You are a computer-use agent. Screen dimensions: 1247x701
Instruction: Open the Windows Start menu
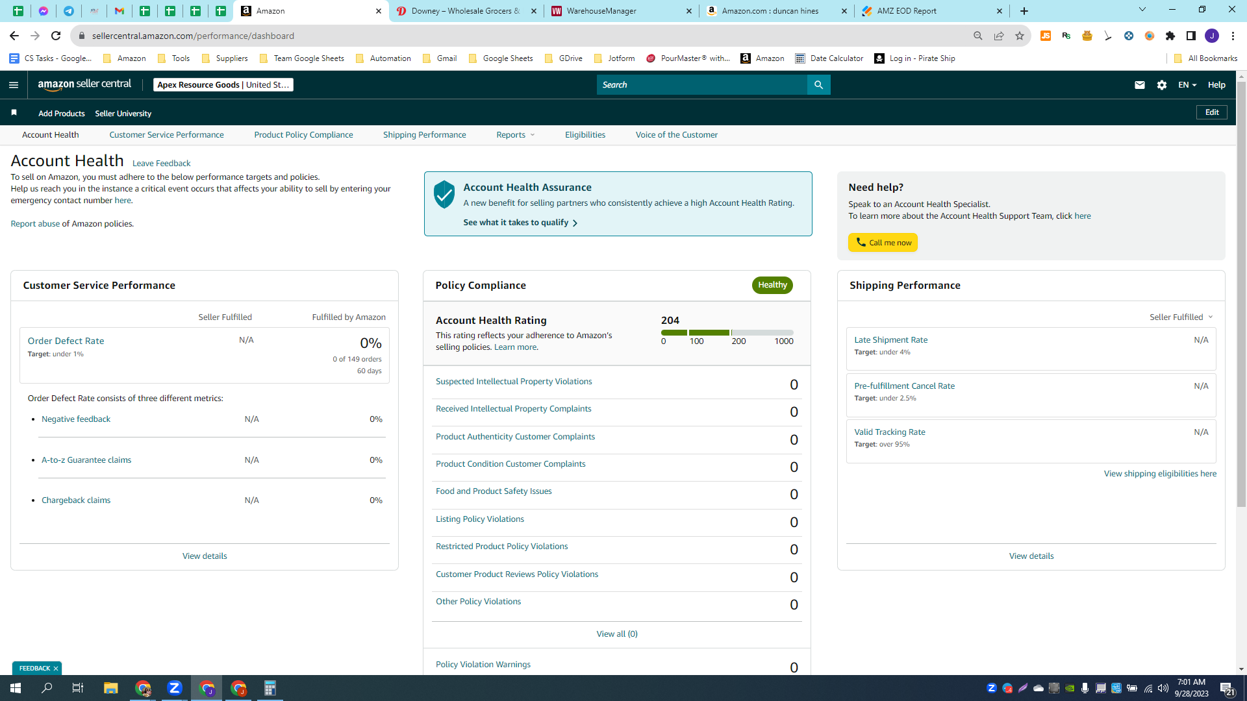coord(16,688)
